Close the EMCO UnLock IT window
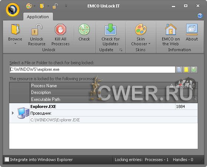 click(198, 6)
